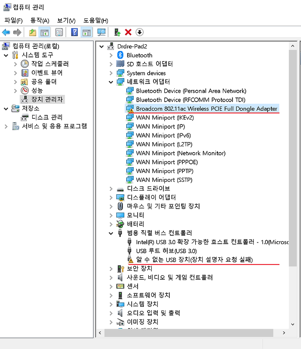301x349 pixels.
Task: Collapse the Drdre-Pad2 root node
Action: pyautogui.click(x=102, y=46)
